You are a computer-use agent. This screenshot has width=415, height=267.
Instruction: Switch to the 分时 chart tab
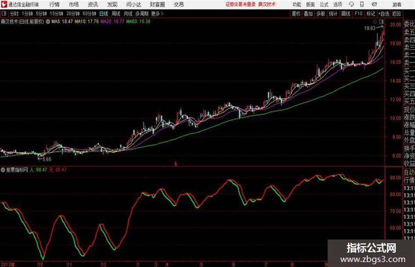point(14,14)
